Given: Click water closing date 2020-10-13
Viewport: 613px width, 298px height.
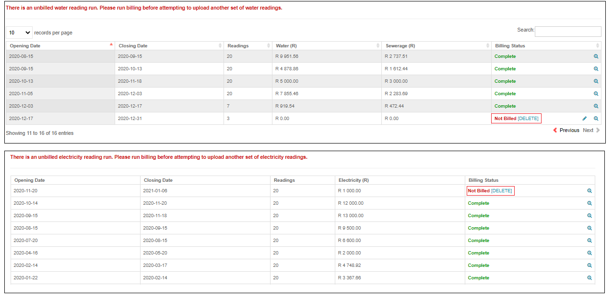Looking at the screenshot, I should [130, 69].
